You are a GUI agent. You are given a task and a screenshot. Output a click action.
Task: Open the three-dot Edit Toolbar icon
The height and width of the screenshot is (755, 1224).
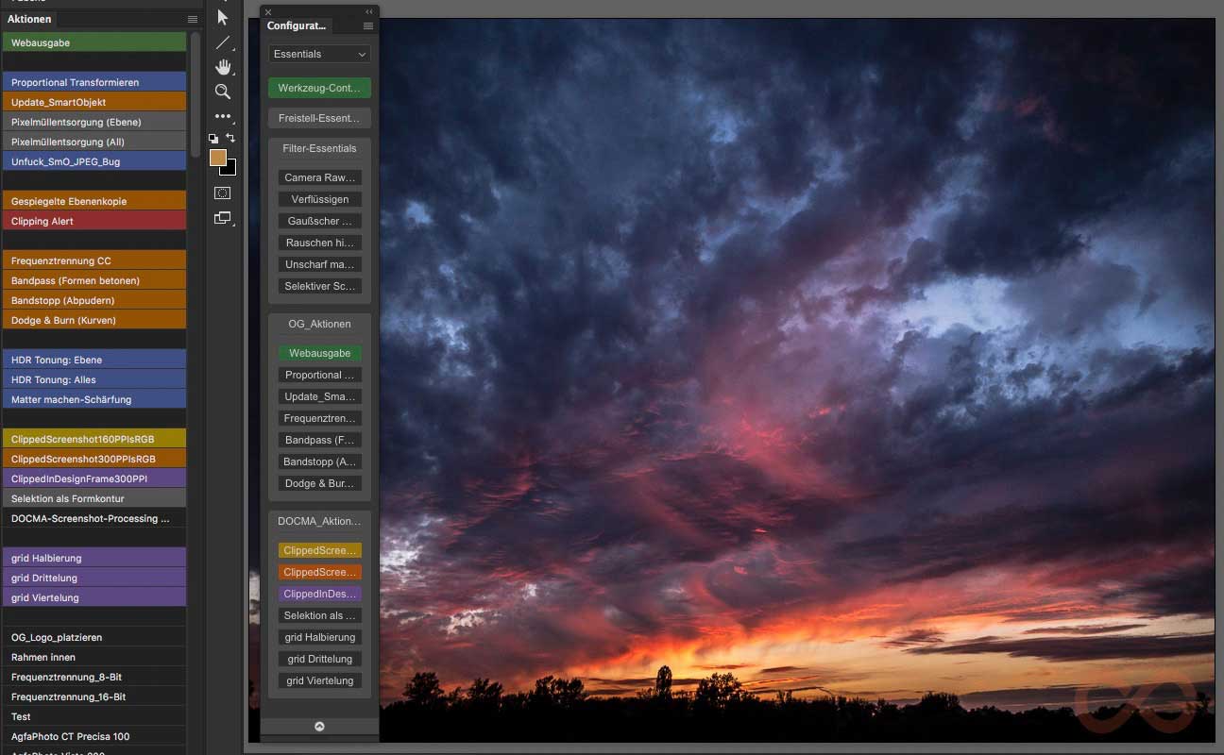coord(223,116)
